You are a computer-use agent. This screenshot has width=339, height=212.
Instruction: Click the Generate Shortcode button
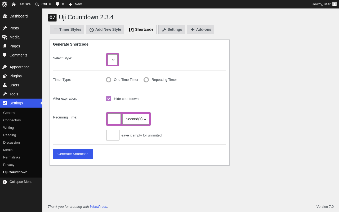(73, 154)
